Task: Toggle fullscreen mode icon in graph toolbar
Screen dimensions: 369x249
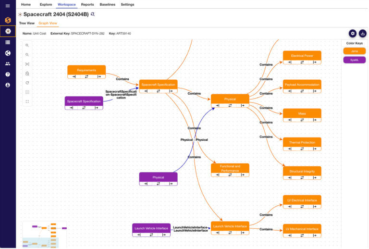Action: (x=27, y=102)
